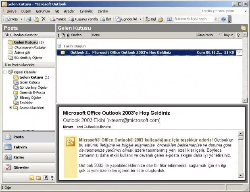Toggle the follow-up flag on Outlook 2003 message
The height and width of the screenshot is (192, 250).
(x=239, y=52)
